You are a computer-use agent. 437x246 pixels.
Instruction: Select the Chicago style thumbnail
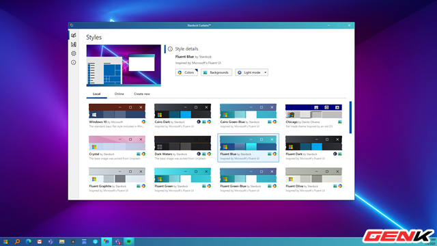click(x=313, y=111)
